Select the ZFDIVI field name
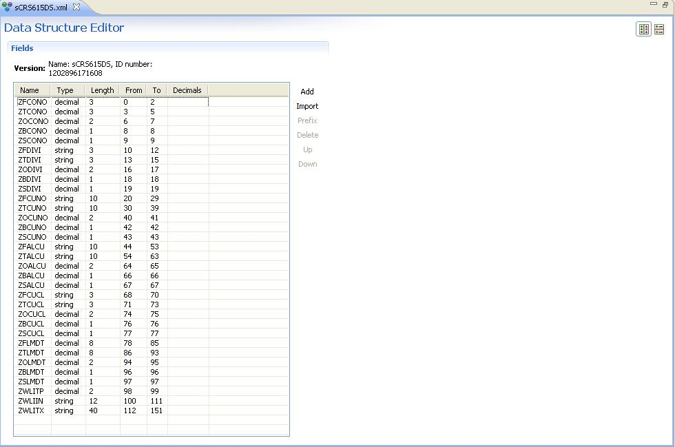The height and width of the screenshot is (447, 675). pos(29,150)
